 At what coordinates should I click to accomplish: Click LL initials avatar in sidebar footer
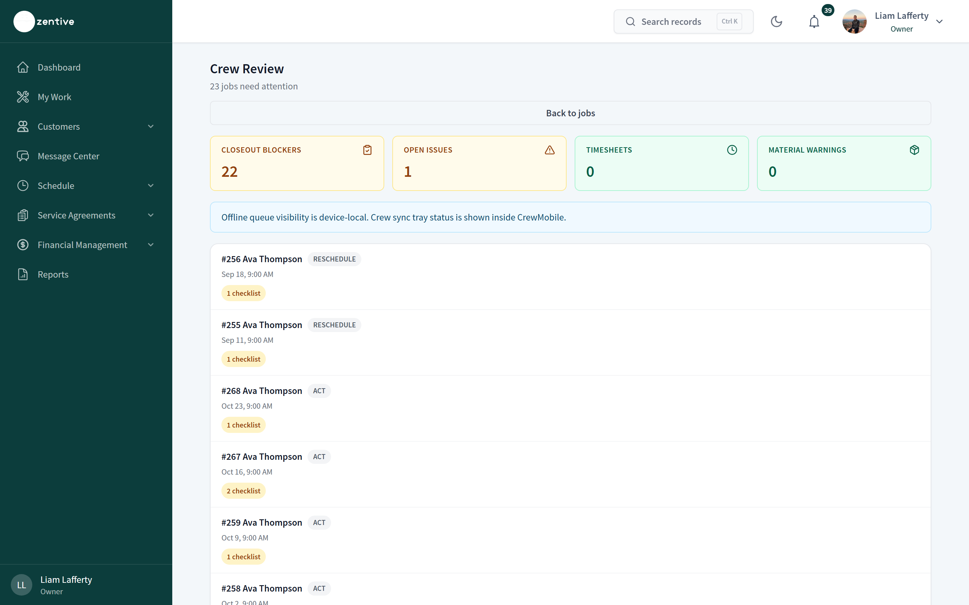22,585
